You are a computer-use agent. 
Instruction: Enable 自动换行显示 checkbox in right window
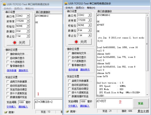[x=69, y=57]
